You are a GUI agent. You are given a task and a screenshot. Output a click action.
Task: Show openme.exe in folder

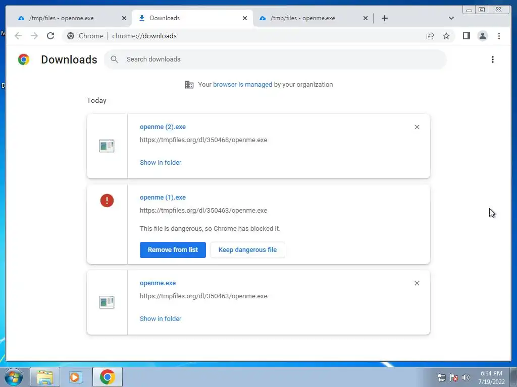point(160,319)
